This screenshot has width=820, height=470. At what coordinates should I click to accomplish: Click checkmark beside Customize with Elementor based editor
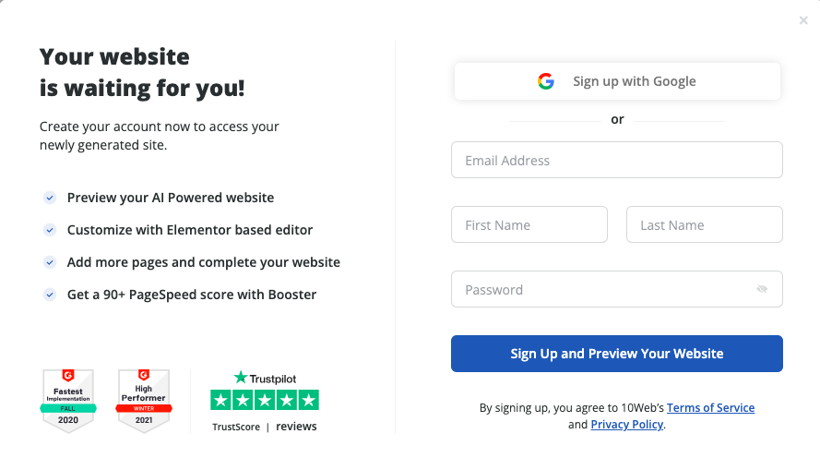point(50,230)
